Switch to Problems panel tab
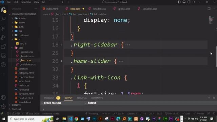The image size is (217, 122). pyautogui.click(x=49, y=98)
